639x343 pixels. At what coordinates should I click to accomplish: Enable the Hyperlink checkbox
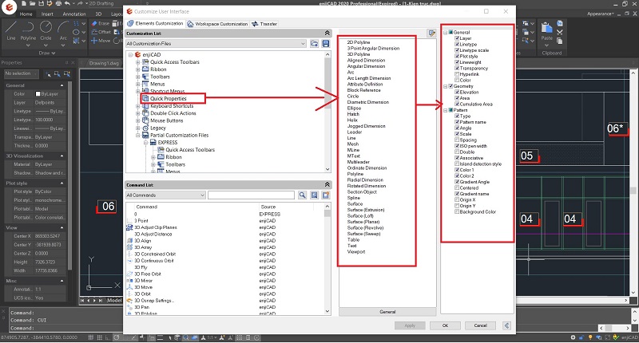click(x=457, y=74)
